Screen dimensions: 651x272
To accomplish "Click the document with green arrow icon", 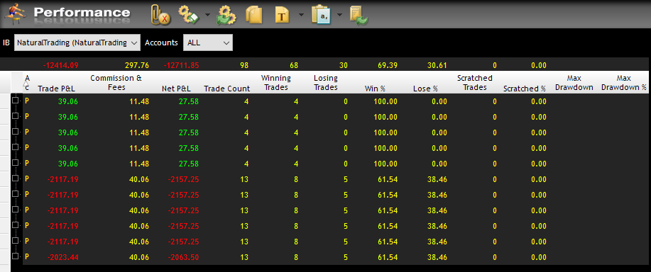I will (x=359, y=15).
